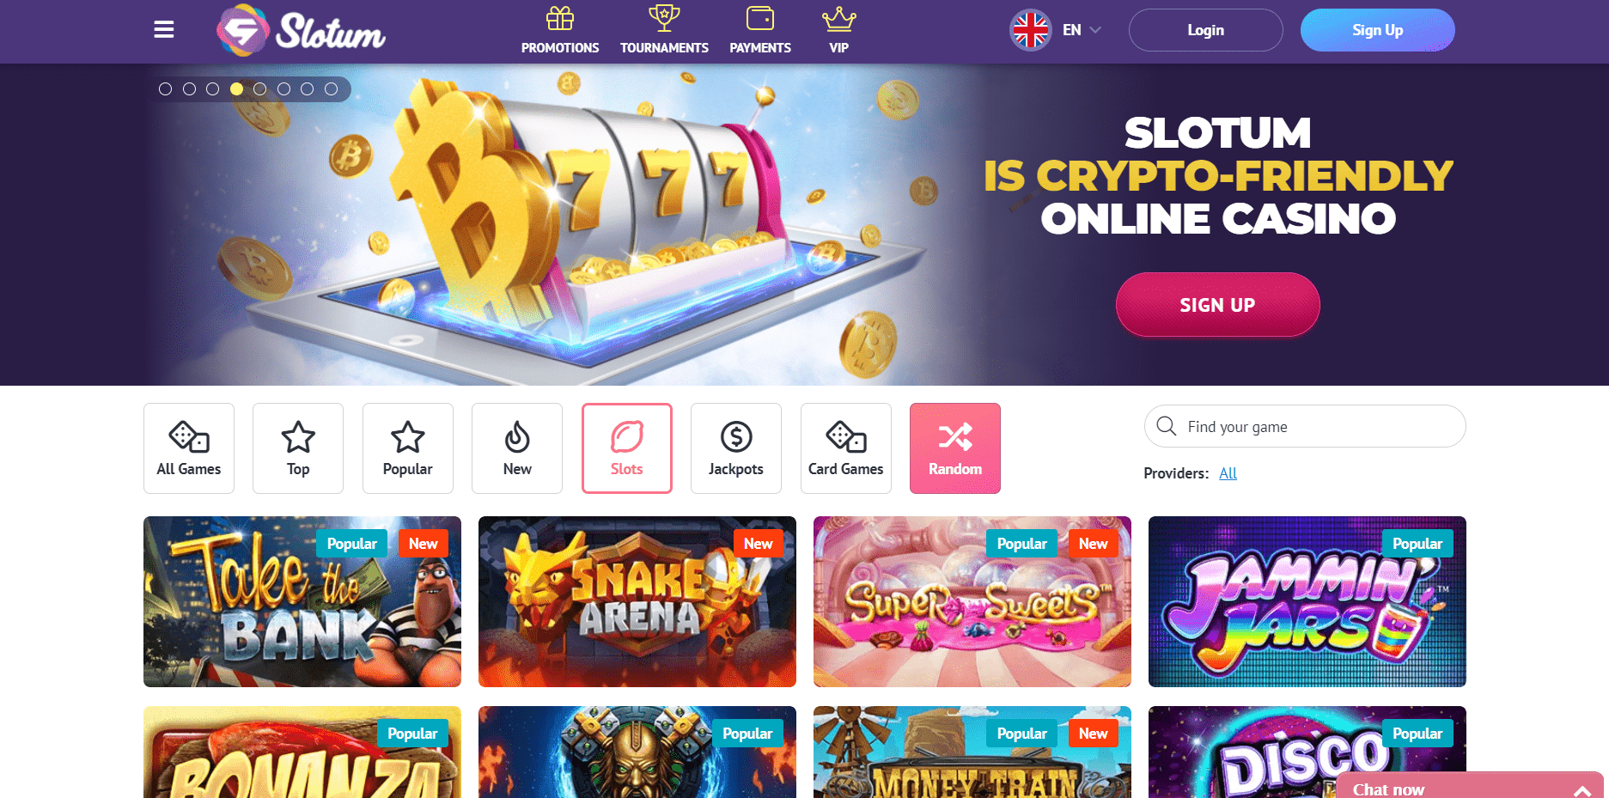Select the first carousel slide dot

pyautogui.click(x=166, y=88)
